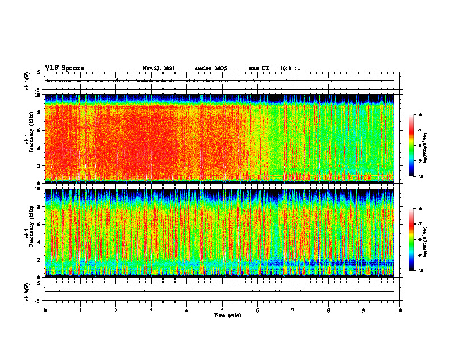Select the date text "Nov.23, 2021"
This screenshot has width=450, height=348.
pos(159,68)
